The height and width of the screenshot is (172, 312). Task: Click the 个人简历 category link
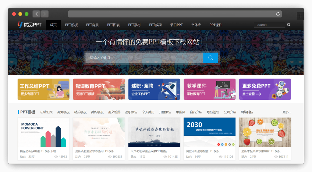click(x=148, y=112)
